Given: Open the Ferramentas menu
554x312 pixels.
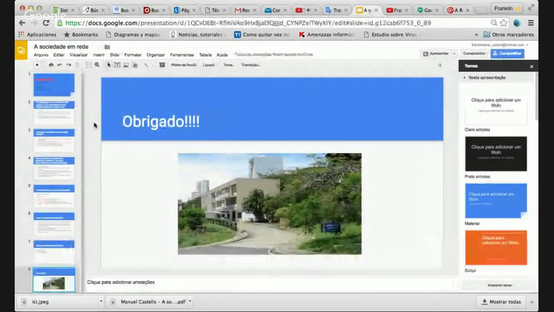Looking at the screenshot, I should tap(182, 55).
